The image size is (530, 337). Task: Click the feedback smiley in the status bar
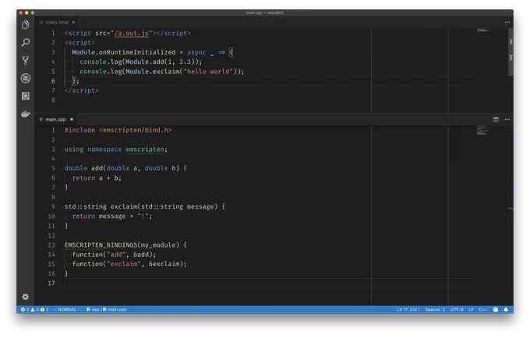tap(496, 310)
